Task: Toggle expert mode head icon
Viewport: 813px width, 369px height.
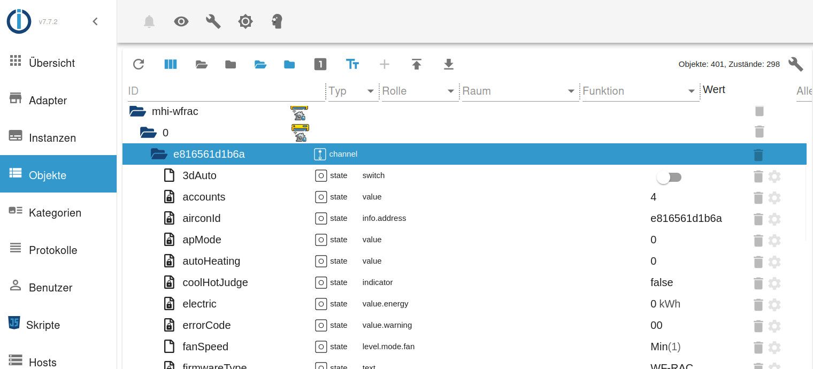Action: 277,21
